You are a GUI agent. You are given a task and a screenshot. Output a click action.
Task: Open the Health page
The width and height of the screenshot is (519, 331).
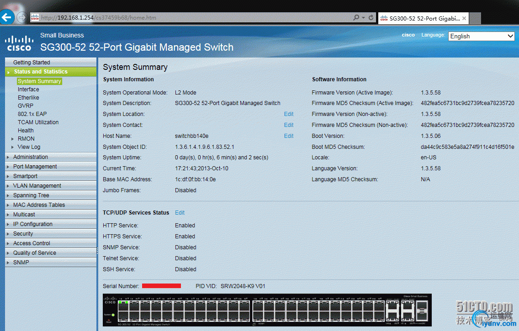(26, 130)
